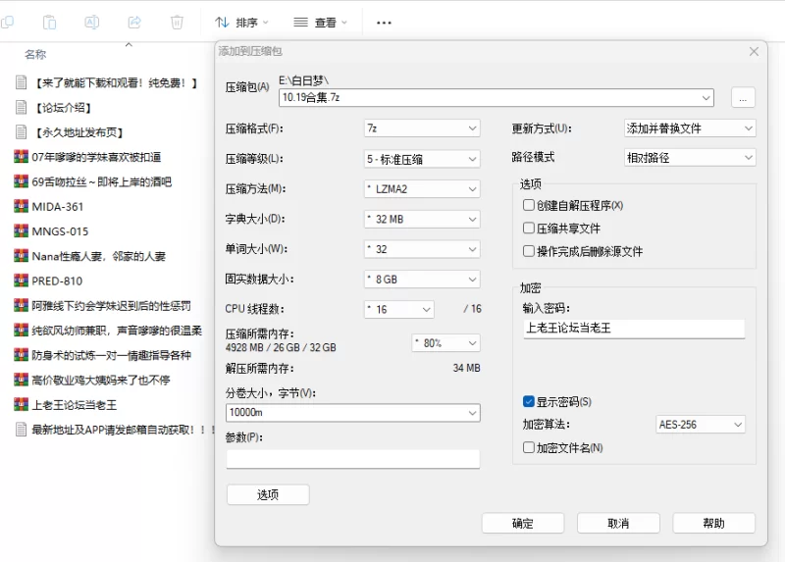Select the MIDA-361 archive file icon
Viewport: 785px width, 562px height.
click(x=22, y=206)
